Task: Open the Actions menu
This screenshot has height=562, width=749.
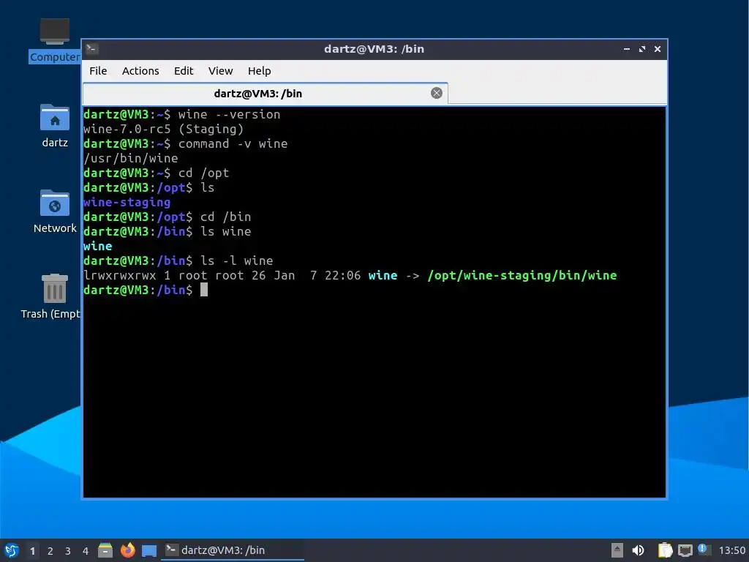Action: pos(140,71)
